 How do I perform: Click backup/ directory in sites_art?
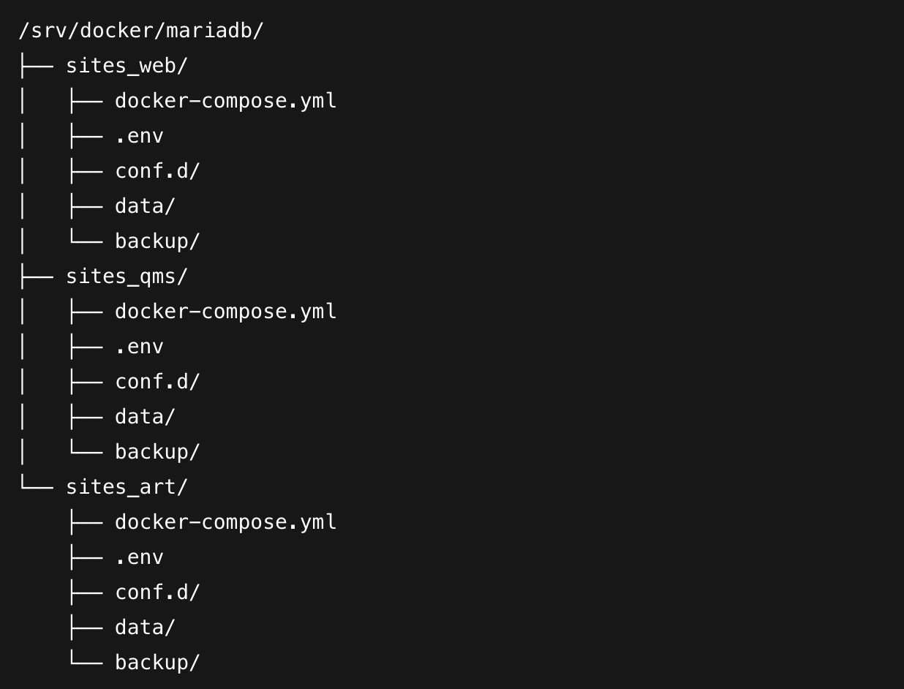click(157, 663)
